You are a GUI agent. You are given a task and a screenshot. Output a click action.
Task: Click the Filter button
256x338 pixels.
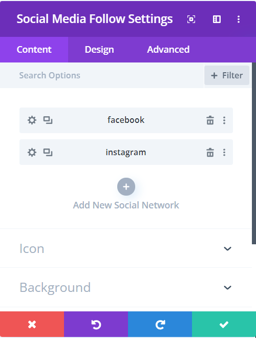point(227,75)
